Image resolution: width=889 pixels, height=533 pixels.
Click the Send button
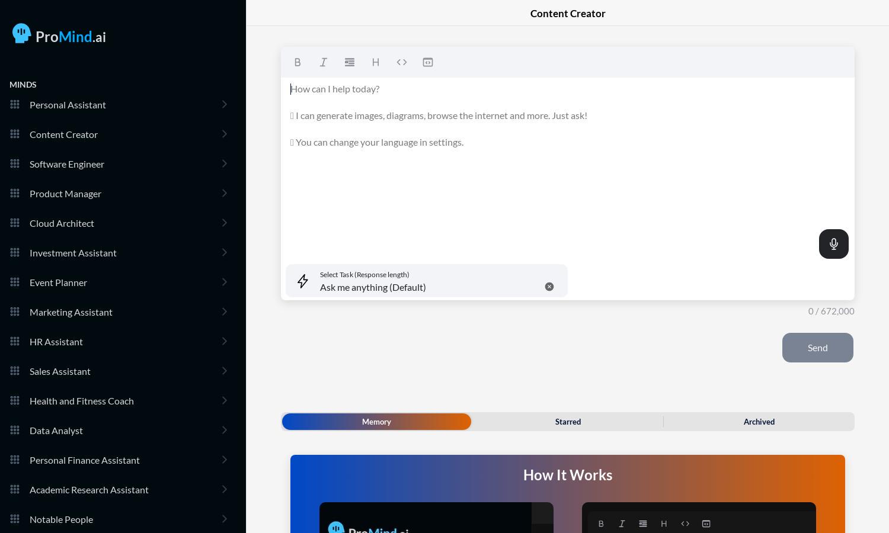click(x=818, y=348)
